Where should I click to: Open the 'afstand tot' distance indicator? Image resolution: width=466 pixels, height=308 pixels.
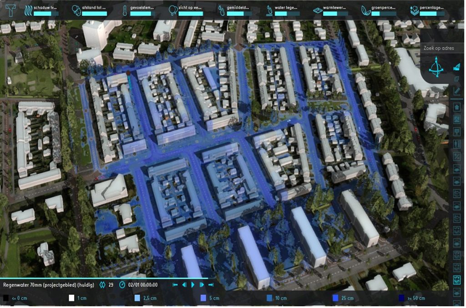pos(90,10)
